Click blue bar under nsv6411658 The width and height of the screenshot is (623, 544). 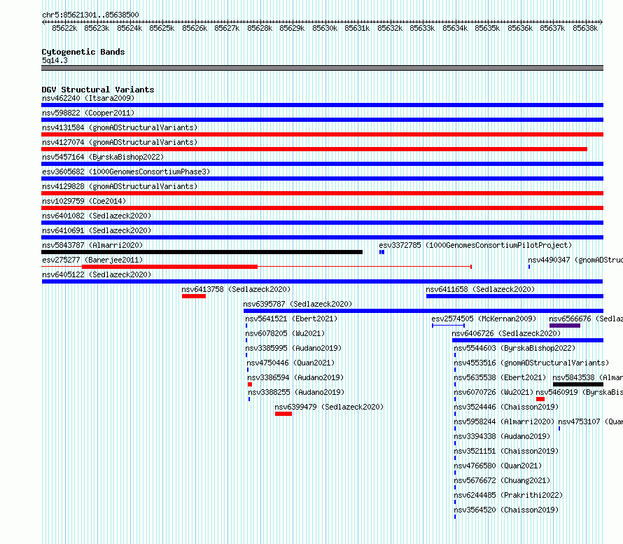pos(514,296)
